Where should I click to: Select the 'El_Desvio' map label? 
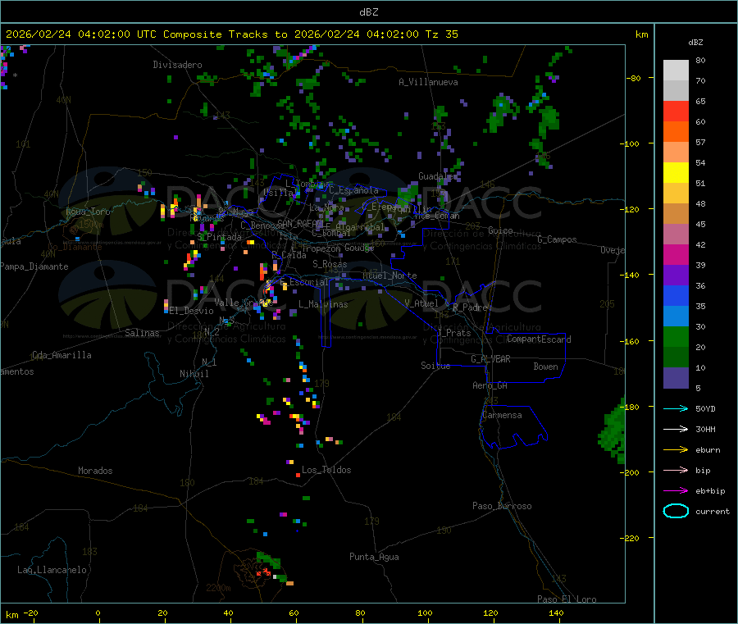pyautogui.click(x=192, y=311)
